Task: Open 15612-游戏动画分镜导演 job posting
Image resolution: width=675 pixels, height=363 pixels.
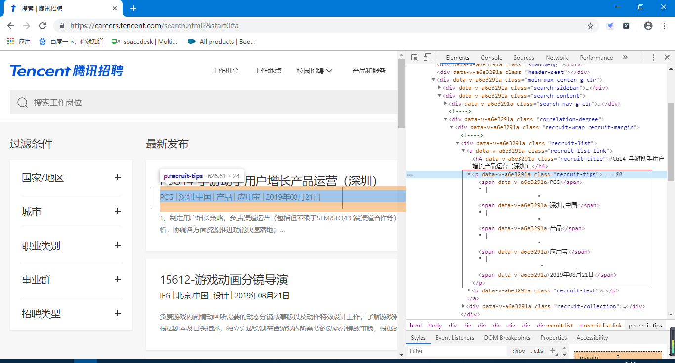Action: tap(223, 280)
